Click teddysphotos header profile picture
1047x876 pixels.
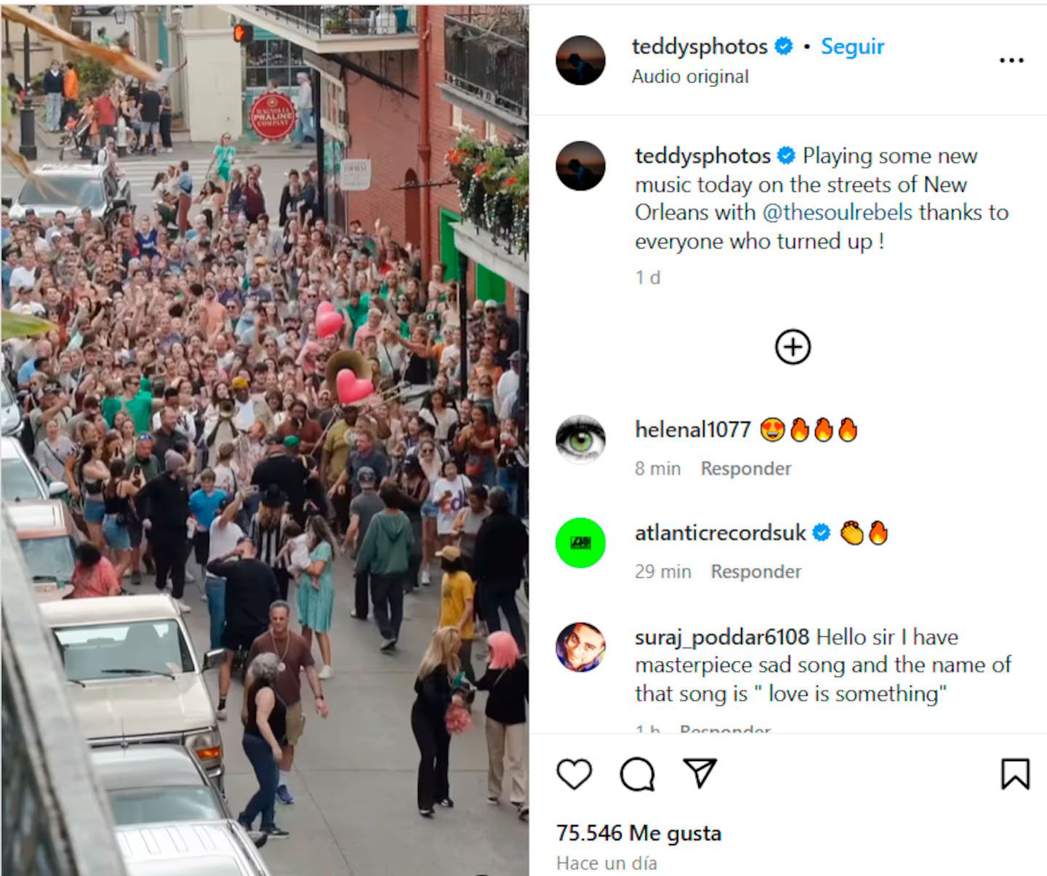pyautogui.click(x=580, y=60)
